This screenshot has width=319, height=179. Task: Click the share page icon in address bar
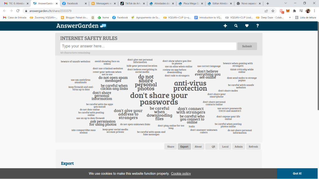[266, 11]
